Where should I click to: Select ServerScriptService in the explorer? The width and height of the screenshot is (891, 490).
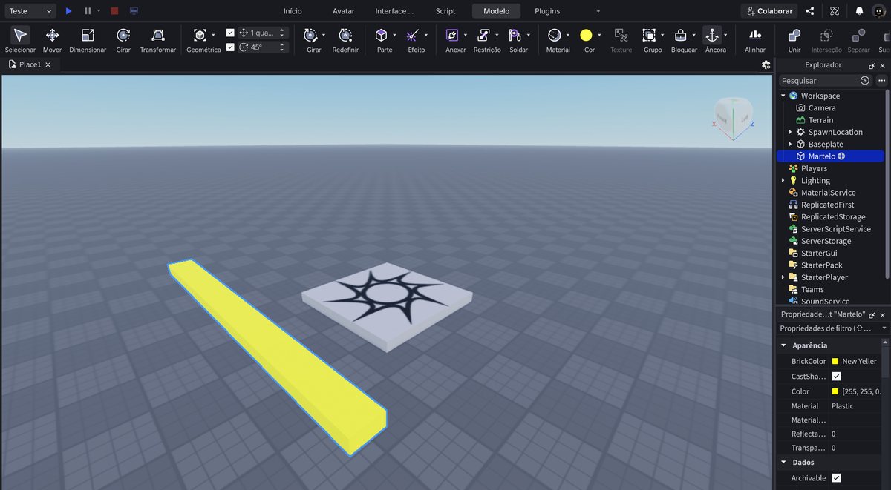click(836, 229)
